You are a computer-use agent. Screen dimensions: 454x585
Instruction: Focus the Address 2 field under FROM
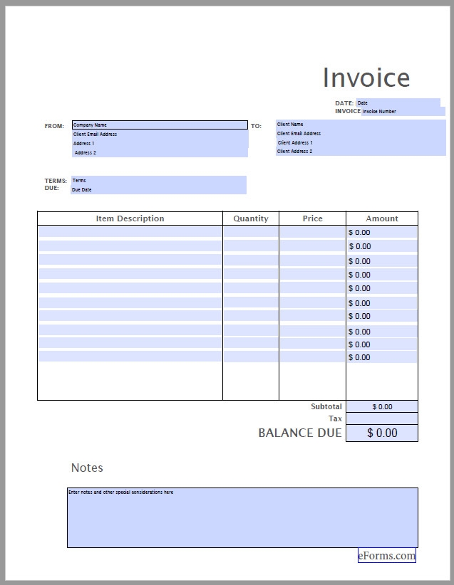160,153
